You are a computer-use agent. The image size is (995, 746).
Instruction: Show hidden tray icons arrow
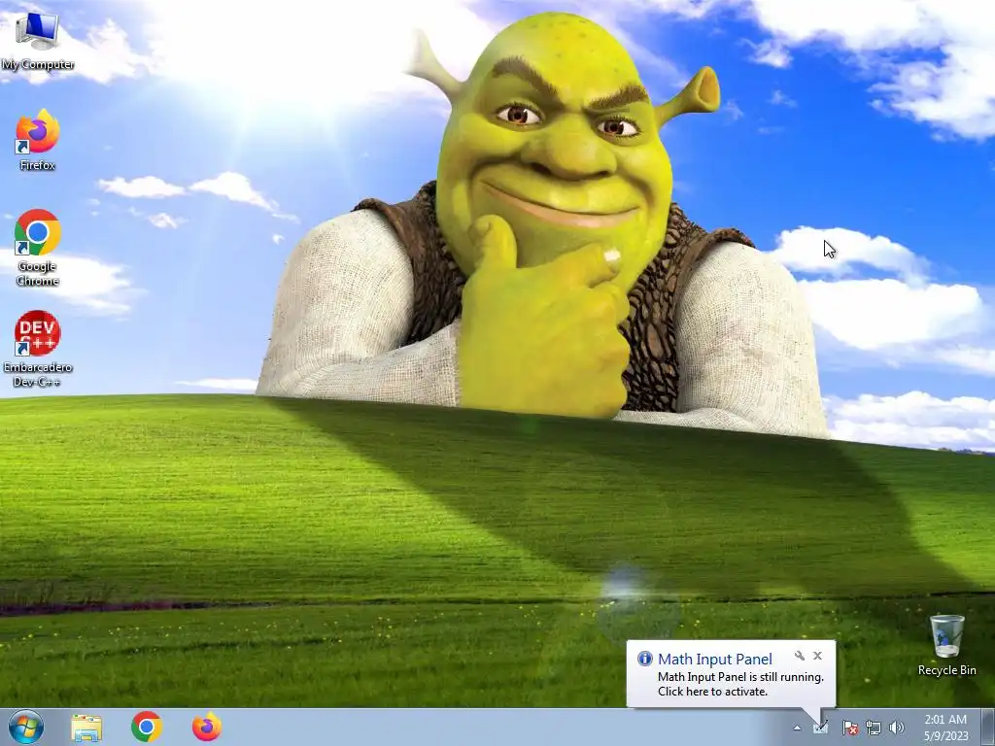797,728
